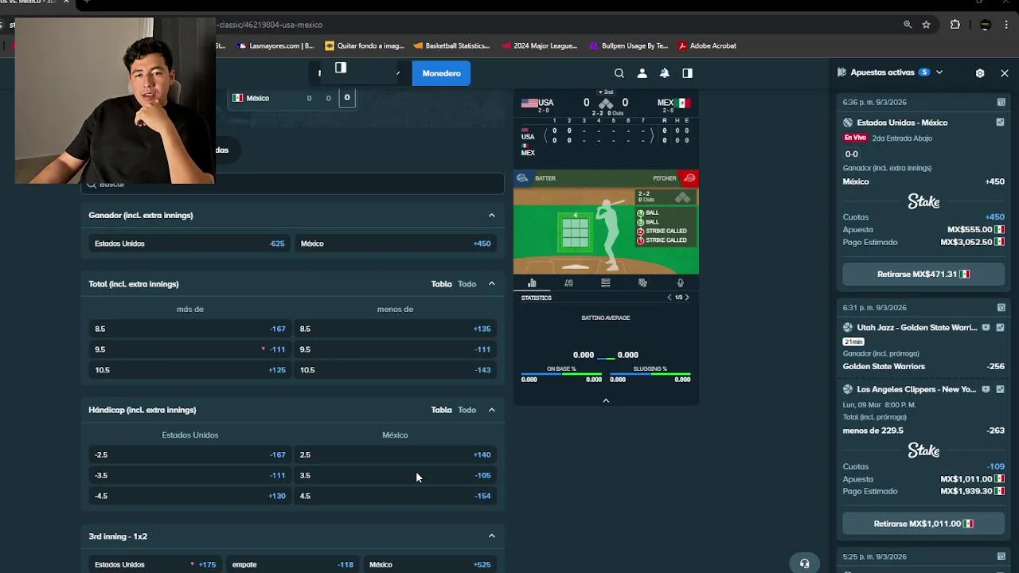Open stats chart icon for Los Angeles Clippers bet
The height and width of the screenshot is (573, 1019).
click(1000, 389)
